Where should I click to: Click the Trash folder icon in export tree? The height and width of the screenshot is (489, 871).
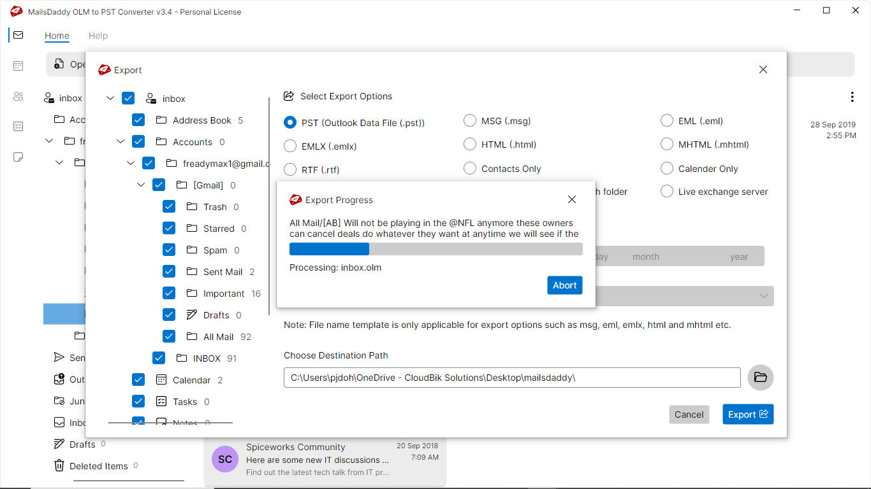pos(192,207)
